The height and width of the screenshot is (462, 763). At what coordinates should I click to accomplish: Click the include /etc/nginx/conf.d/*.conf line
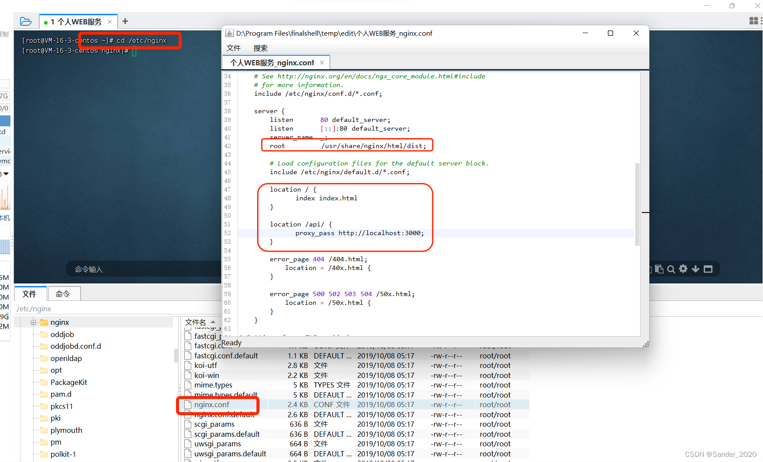318,94
